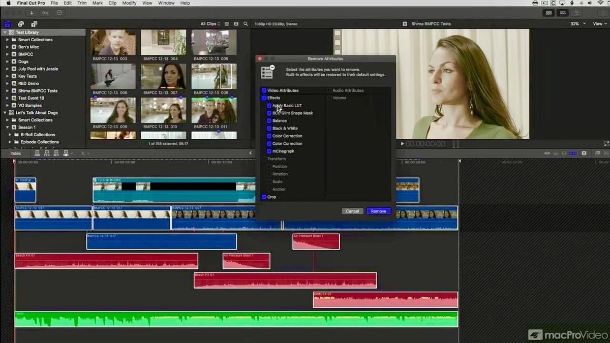Uncheck Apply Basic LUT effect checkbox
This screenshot has height=343, width=610.
[269, 105]
